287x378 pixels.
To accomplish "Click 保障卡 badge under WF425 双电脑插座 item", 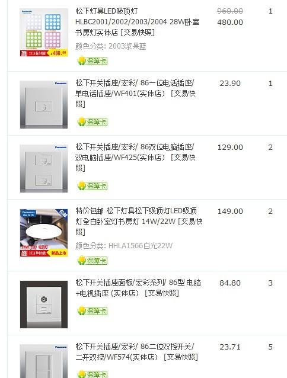I will click(93, 185).
